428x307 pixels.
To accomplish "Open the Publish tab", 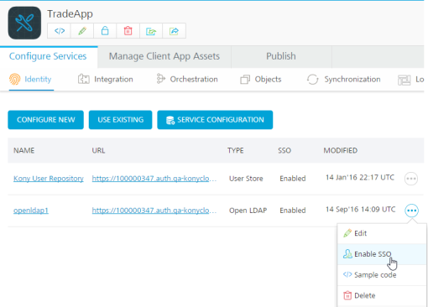I will [x=281, y=56].
